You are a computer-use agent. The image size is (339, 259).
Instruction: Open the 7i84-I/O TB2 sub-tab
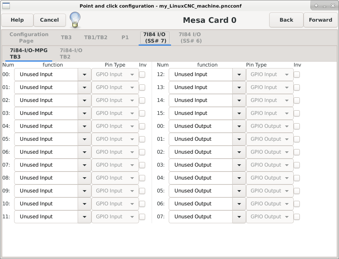pos(71,54)
